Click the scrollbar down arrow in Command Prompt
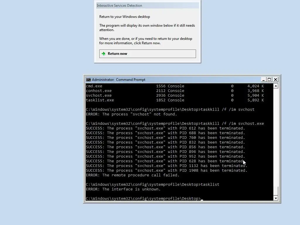Image resolution: width=300 pixels, height=225 pixels. pos(276,198)
